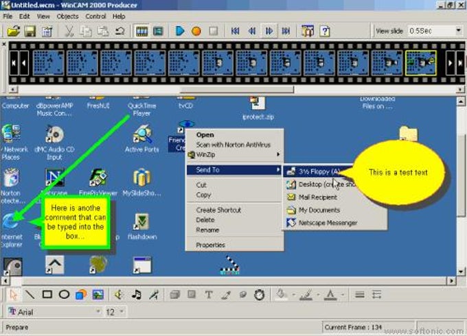Screen dimensions: 467x336
Task: Click the line color pen icon
Action: pos(306,295)
